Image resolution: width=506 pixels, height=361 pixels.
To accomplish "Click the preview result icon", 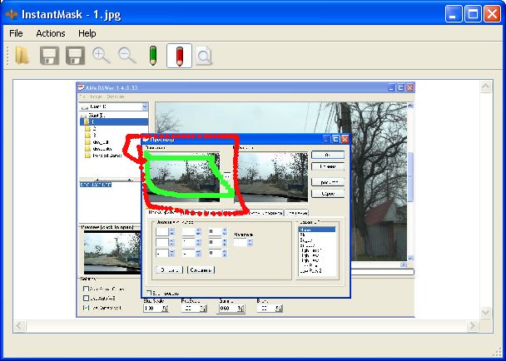I will (204, 57).
